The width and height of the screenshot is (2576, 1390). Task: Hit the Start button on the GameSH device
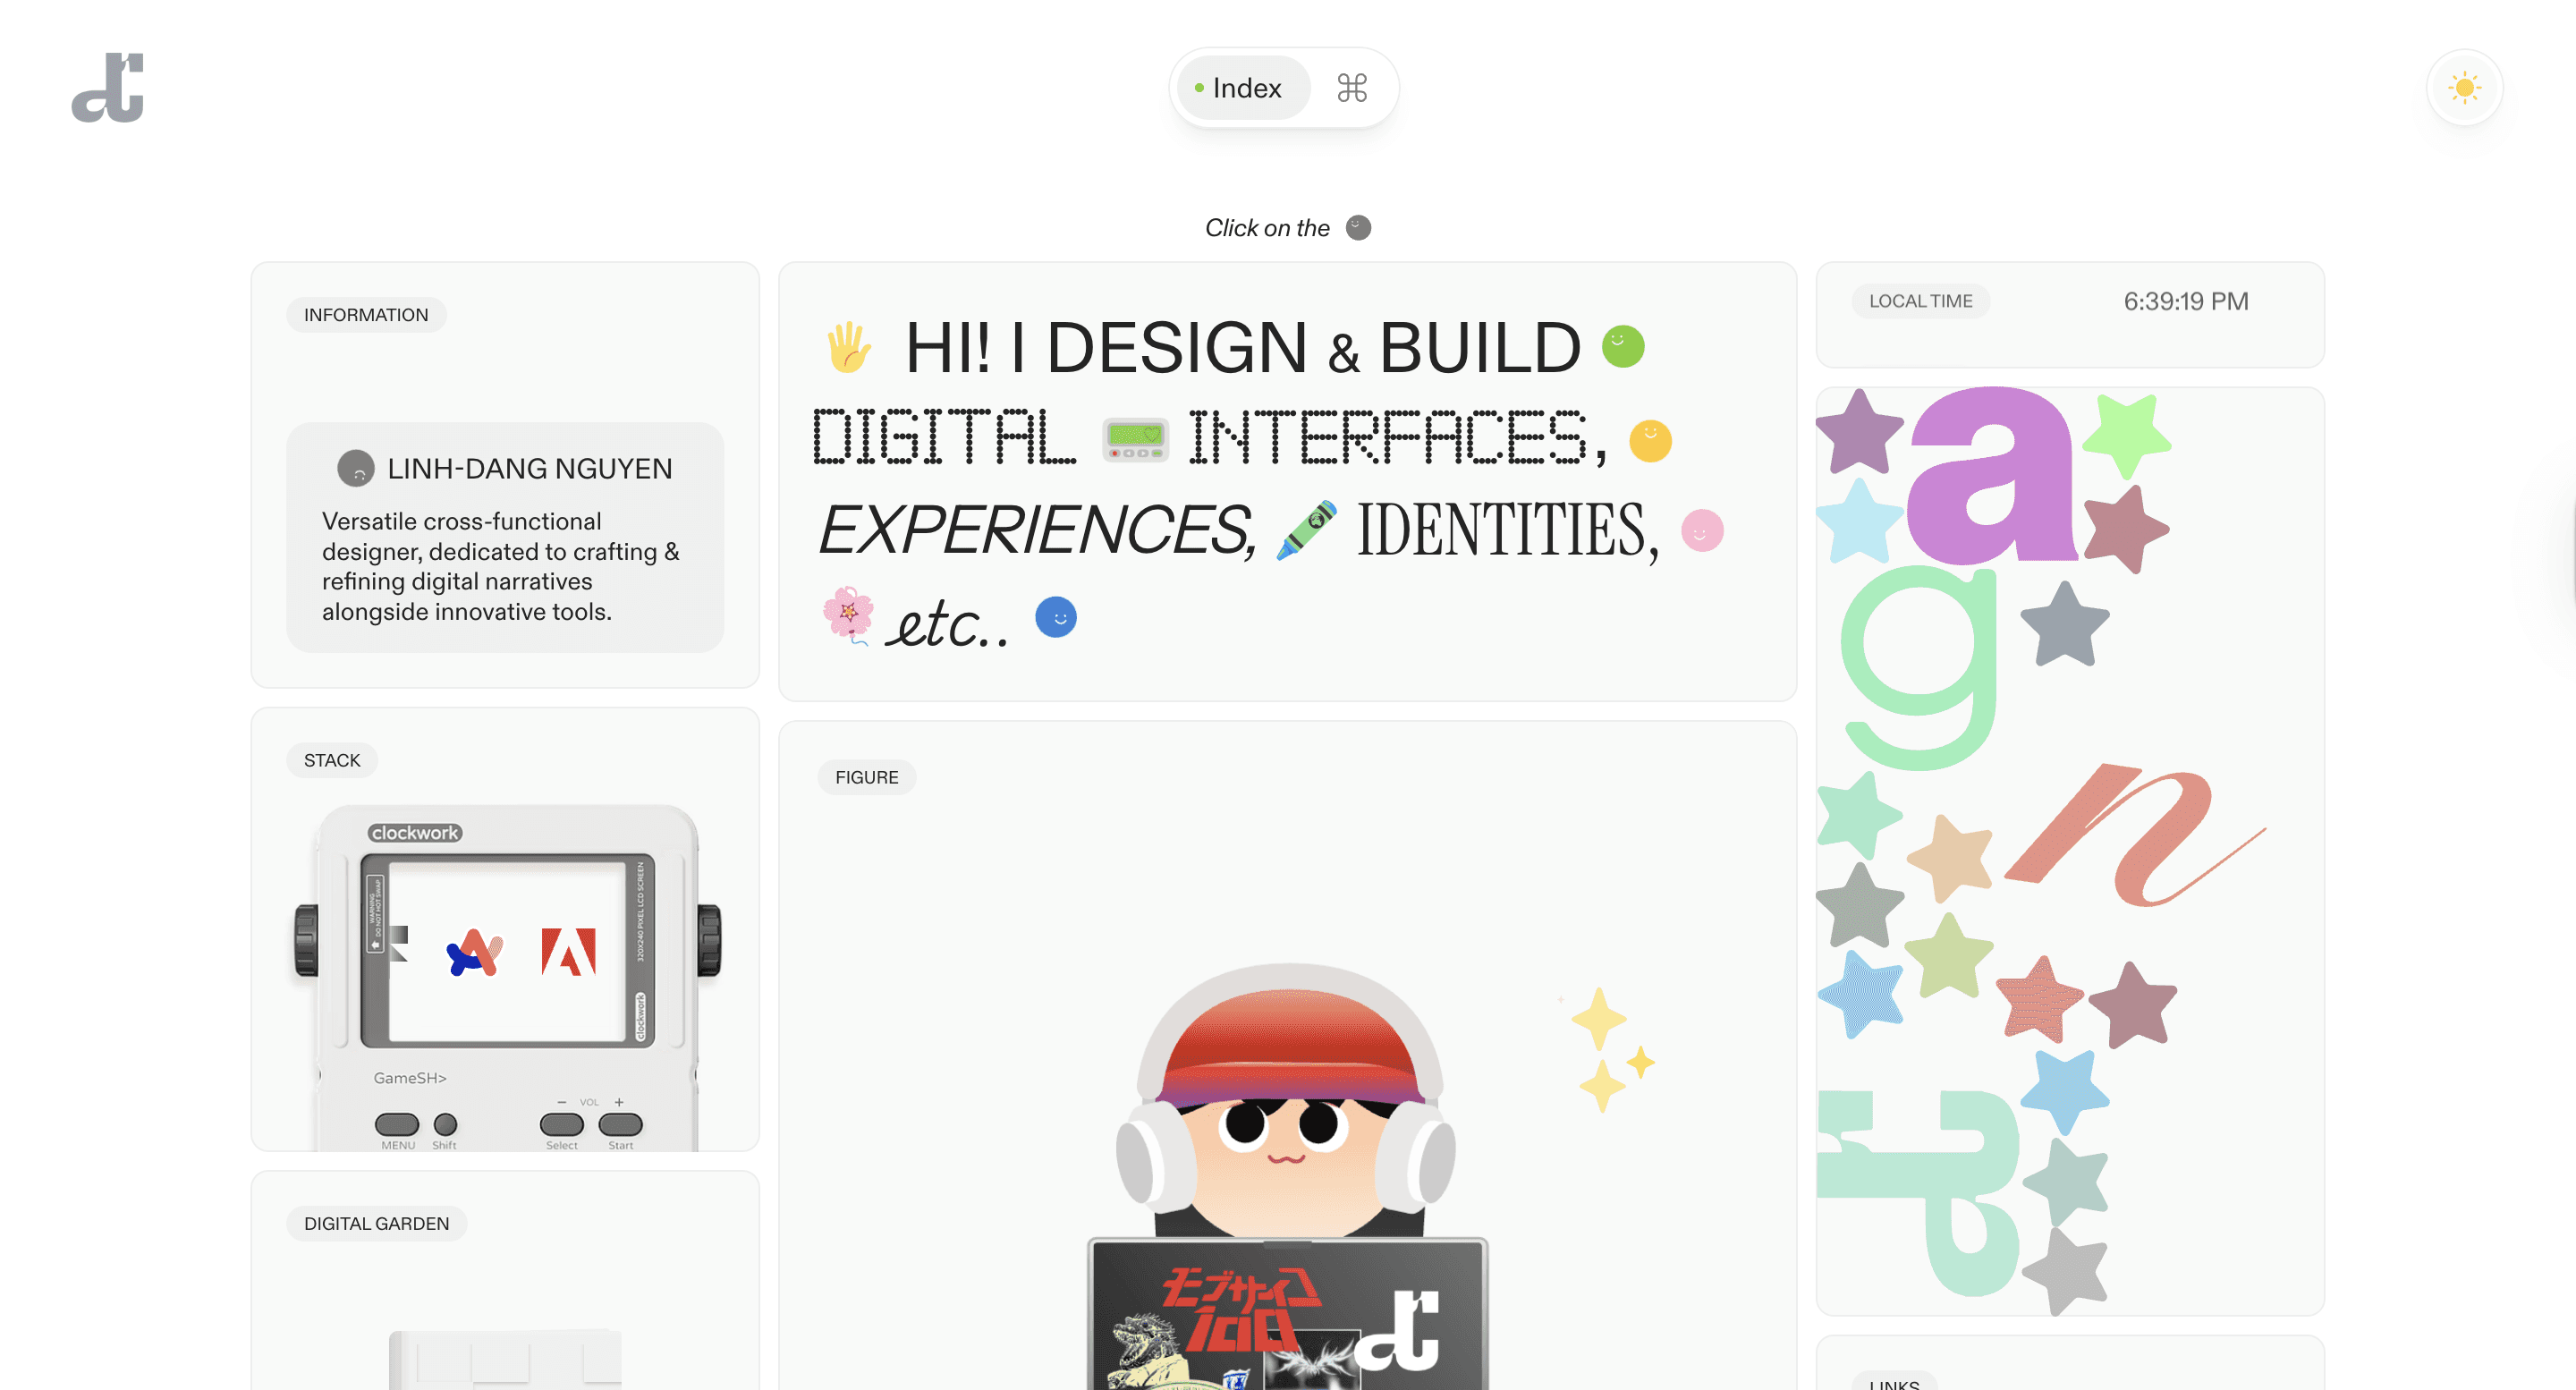(x=620, y=1124)
